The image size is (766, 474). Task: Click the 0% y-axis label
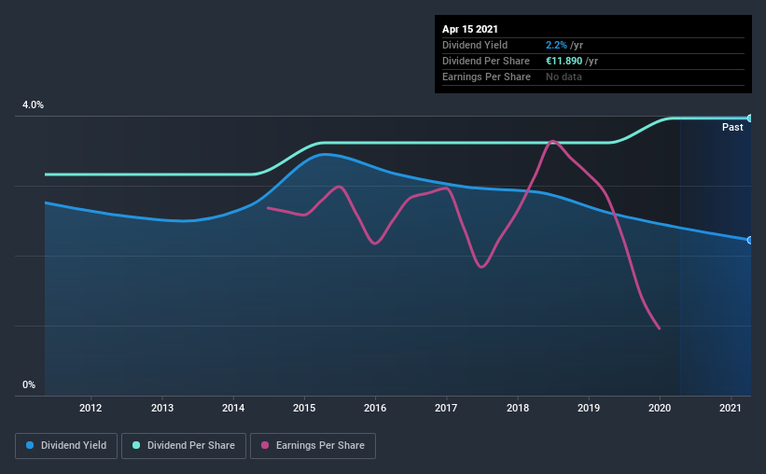coord(29,384)
